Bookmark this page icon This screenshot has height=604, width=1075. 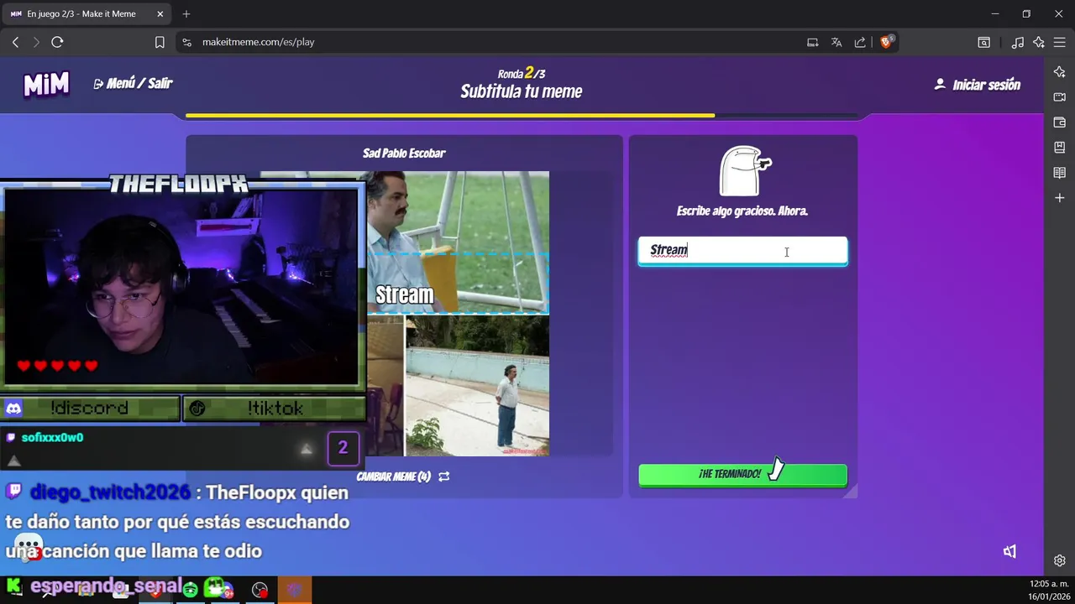click(x=160, y=42)
